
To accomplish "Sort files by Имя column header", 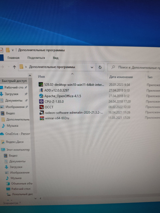I will click(41, 77).
